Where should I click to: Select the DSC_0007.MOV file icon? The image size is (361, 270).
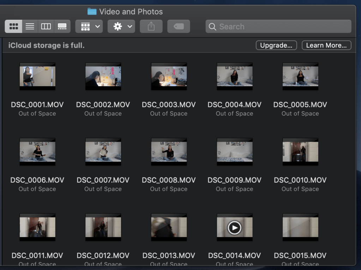point(103,152)
